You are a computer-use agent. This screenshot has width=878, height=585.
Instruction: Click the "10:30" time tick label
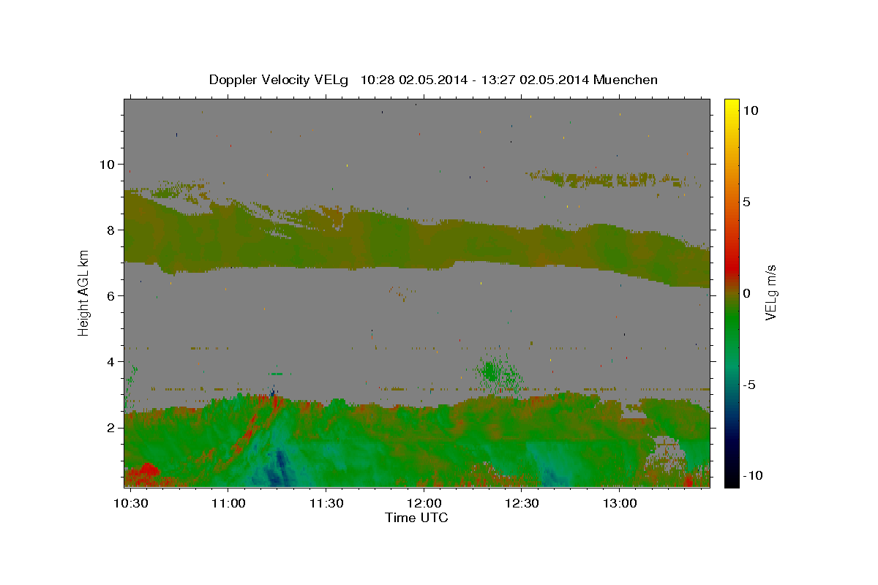[130, 504]
